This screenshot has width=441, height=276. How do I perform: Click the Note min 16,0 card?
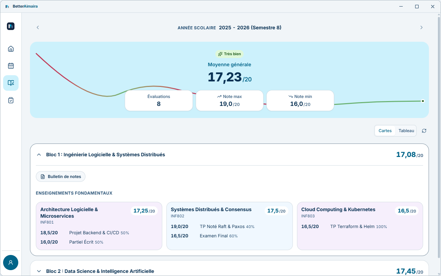point(300,101)
